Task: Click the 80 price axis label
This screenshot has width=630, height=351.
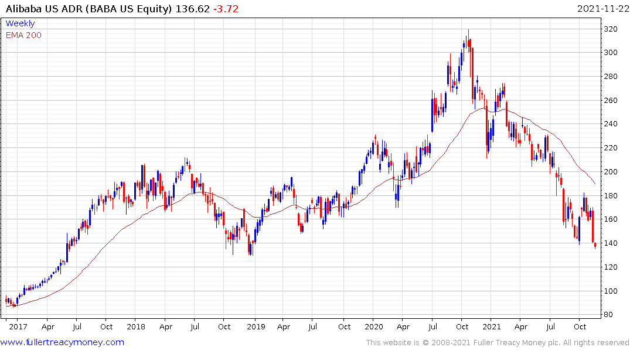Action: 608,315
